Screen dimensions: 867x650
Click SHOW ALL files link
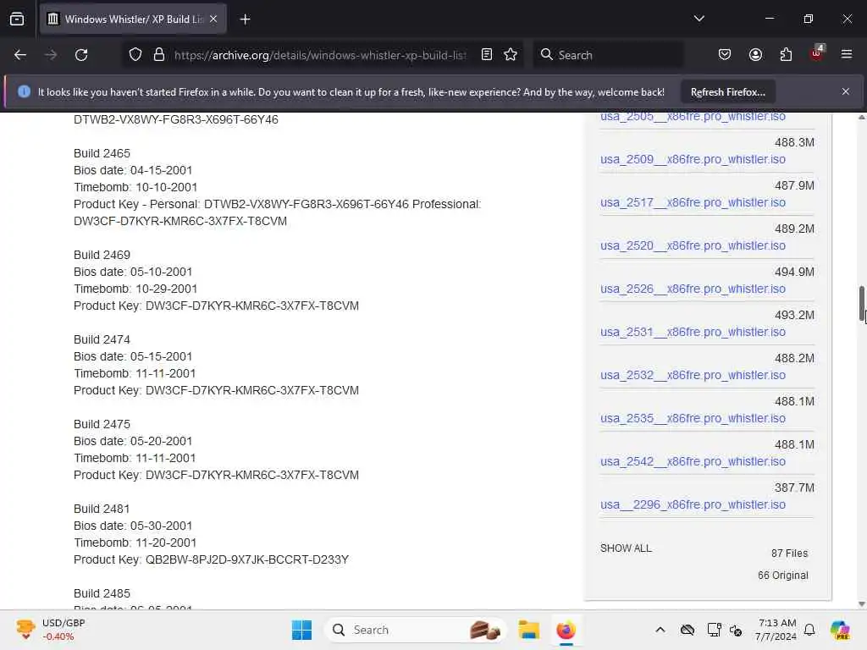click(x=626, y=548)
